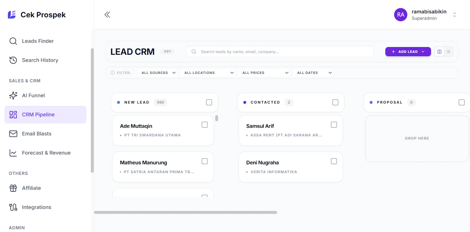Click PT TRI SWARDANA UTAMA company text
Viewport: 470px width, 232px height.
152,135
